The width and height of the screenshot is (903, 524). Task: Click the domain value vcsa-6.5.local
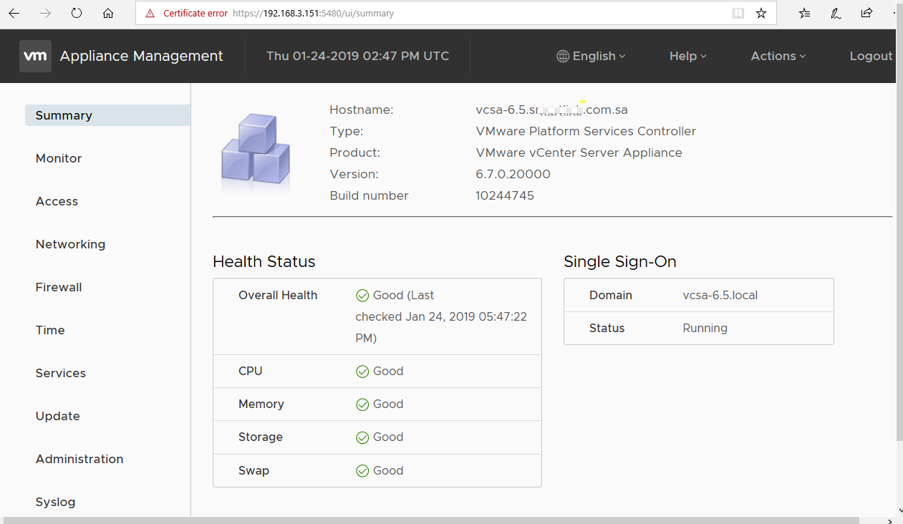[x=720, y=295]
